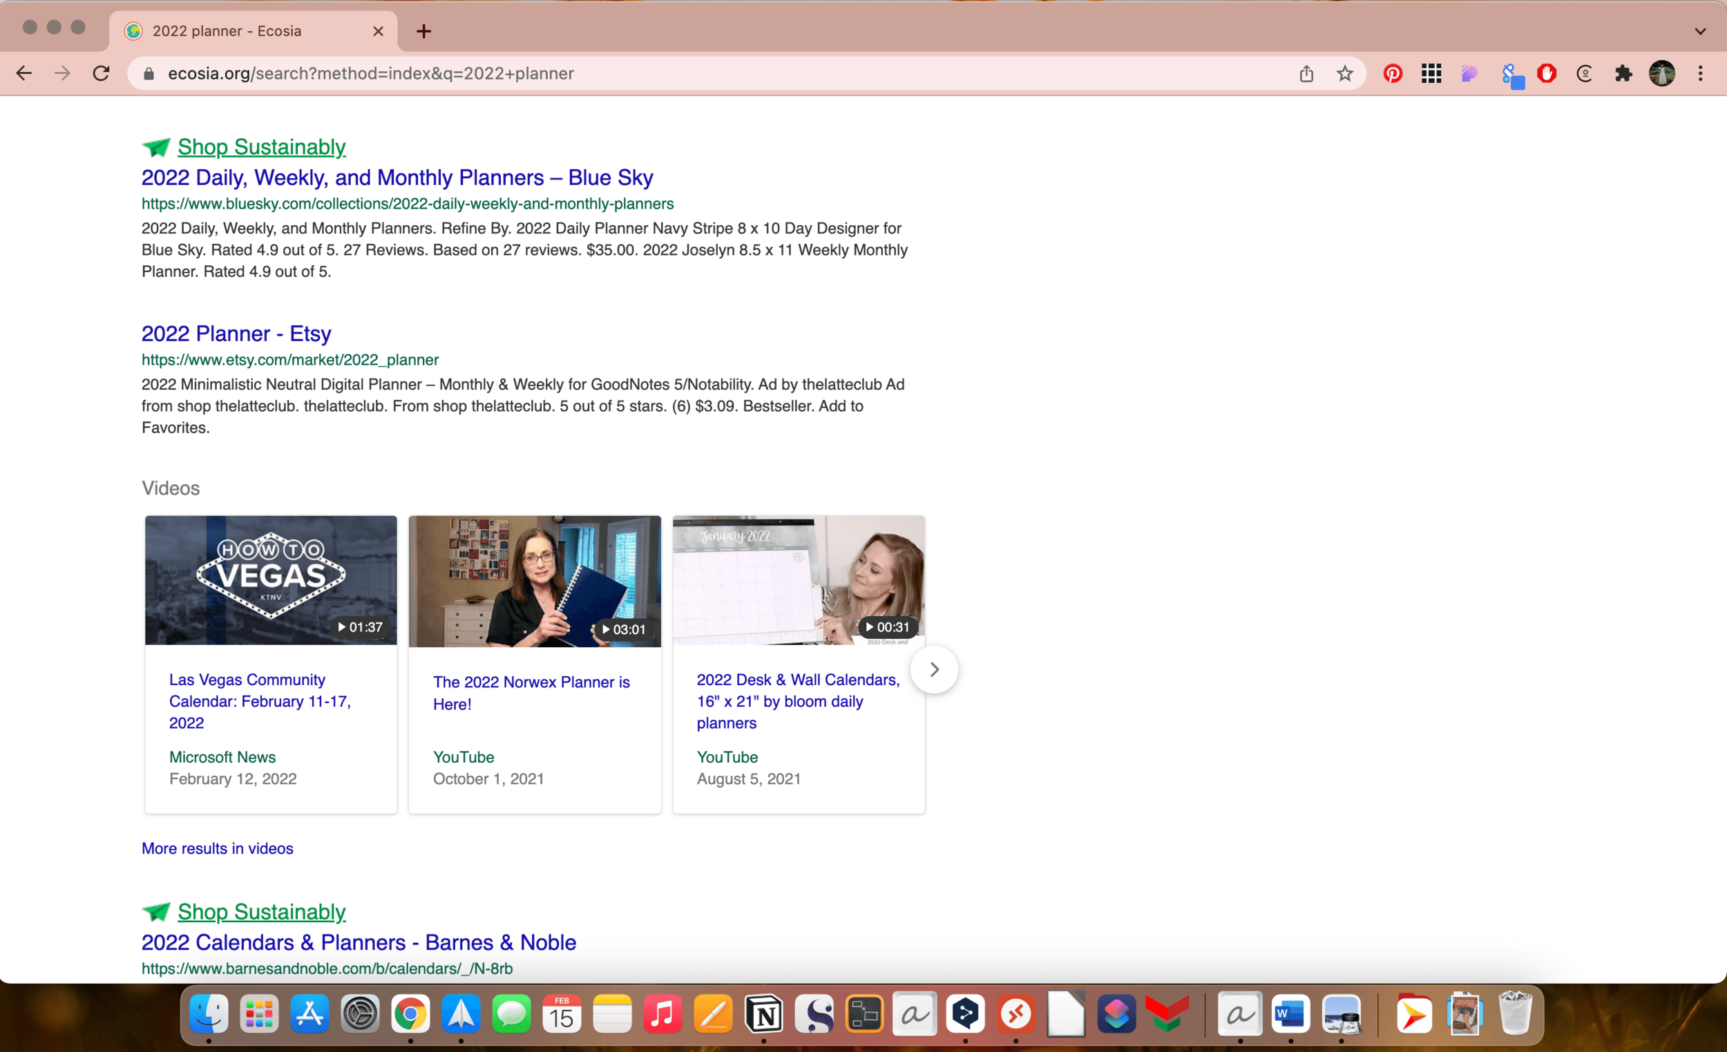Image resolution: width=1727 pixels, height=1052 pixels.
Task: Play the 2022 Norwex Planner video
Action: 534,580
